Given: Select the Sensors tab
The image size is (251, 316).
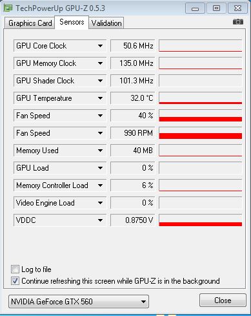Looking at the screenshot, I should coord(72,22).
